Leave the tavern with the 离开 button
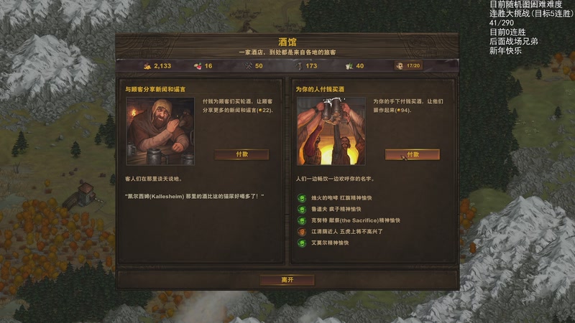Image resolution: width=575 pixels, height=323 pixels. [287, 280]
